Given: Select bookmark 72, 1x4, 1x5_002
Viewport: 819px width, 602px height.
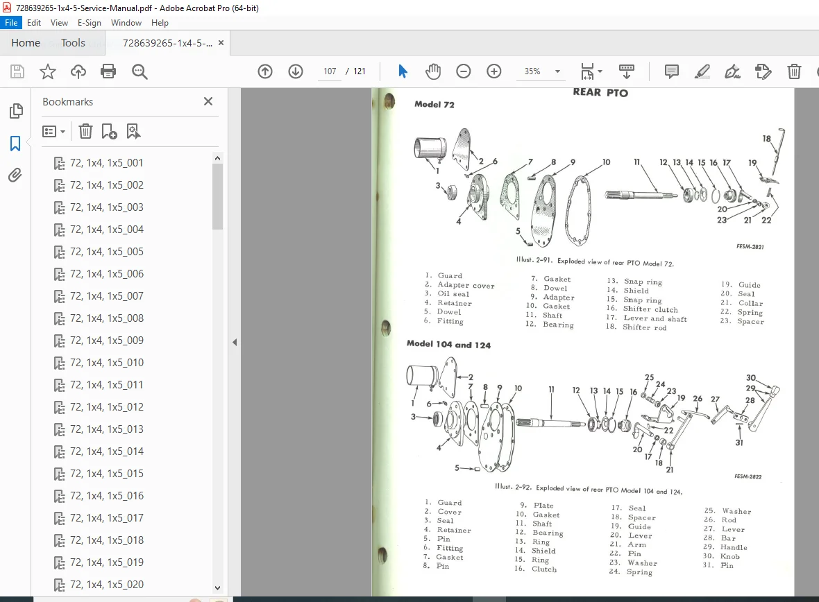Looking at the screenshot, I should tap(107, 184).
